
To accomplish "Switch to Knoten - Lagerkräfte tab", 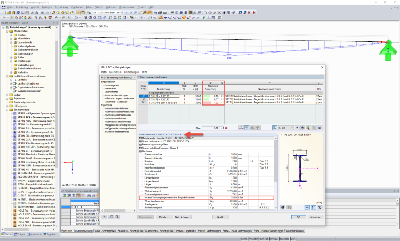I will [x=186, y=231].
